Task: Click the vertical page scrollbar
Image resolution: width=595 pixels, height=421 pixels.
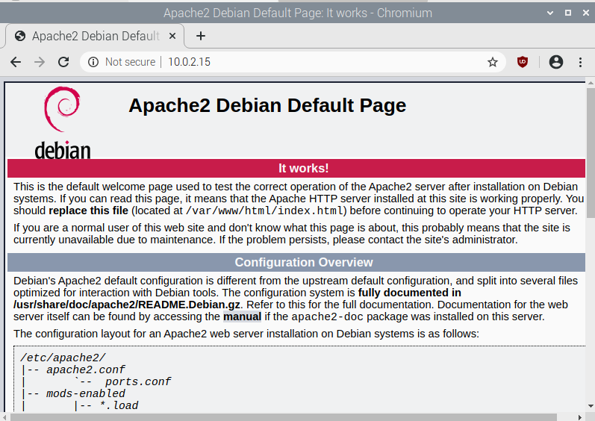Action: pos(590,224)
